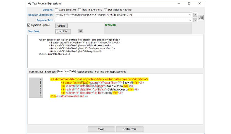Click the highlighted ul portfolio-filter match on line 2
Screen dimensions: 231x134
99,79
